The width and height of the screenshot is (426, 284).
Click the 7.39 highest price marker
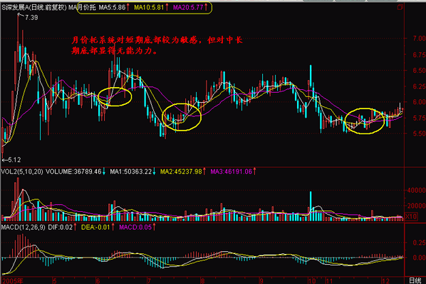click(31, 18)
